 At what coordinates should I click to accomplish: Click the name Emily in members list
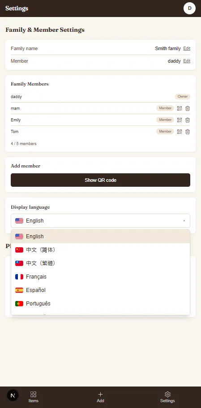pos(16,120)
